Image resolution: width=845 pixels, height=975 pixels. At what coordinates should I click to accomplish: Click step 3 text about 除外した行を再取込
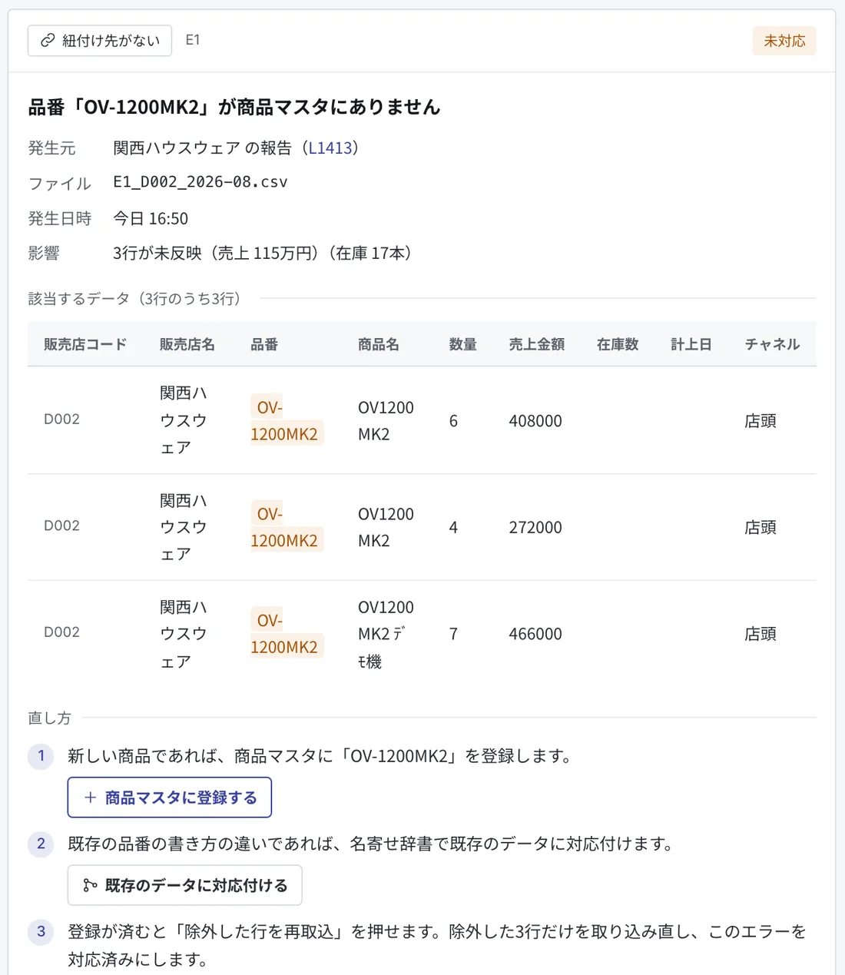pos(436,945)
